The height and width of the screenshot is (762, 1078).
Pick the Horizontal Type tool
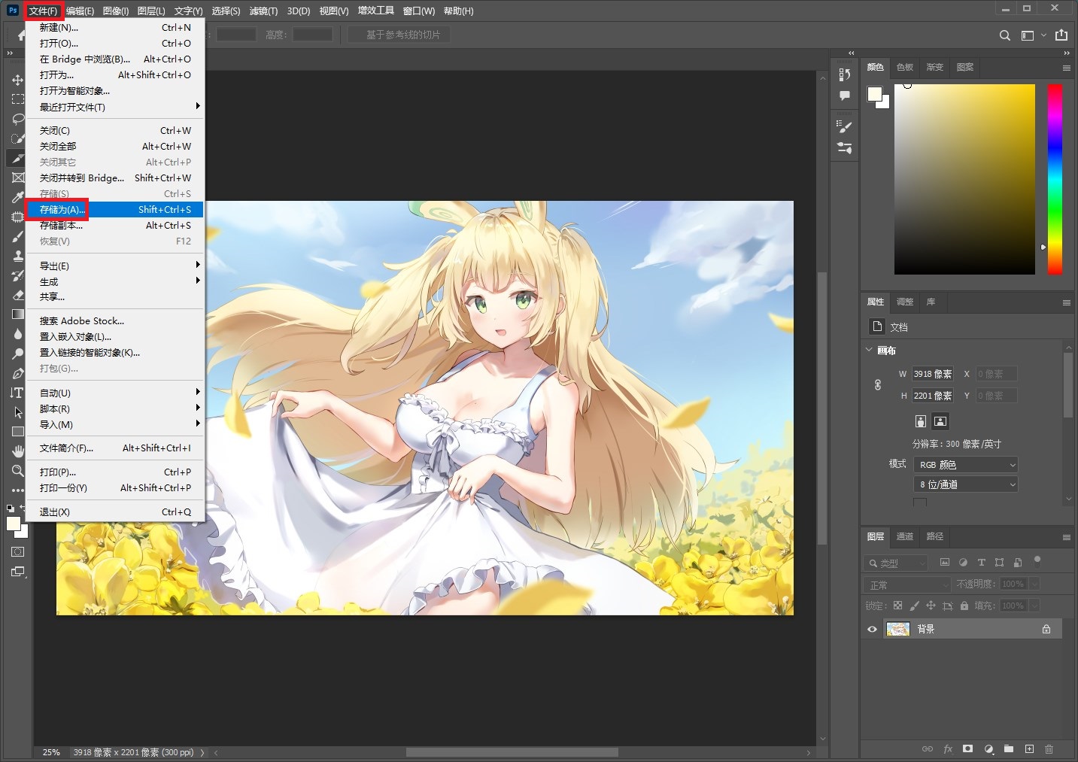[x=17, y=393]
